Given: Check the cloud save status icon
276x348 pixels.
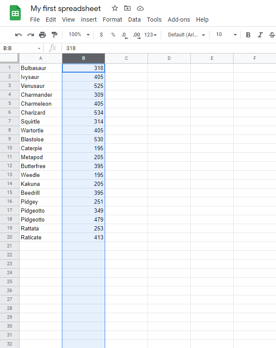Looking at the screenshot, I should coord(140,8).
